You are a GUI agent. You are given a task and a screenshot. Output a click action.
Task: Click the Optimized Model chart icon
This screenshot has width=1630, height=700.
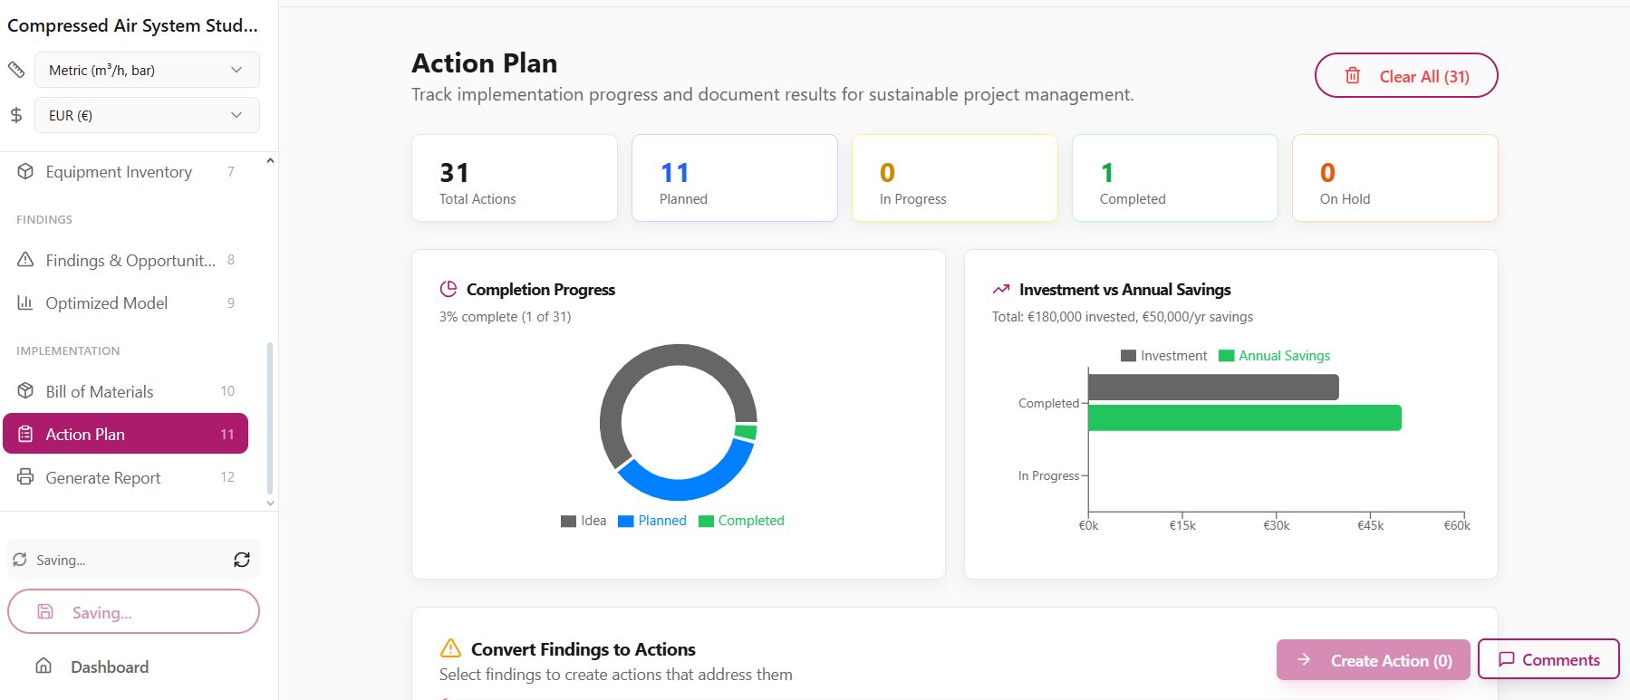coord(25,302)
